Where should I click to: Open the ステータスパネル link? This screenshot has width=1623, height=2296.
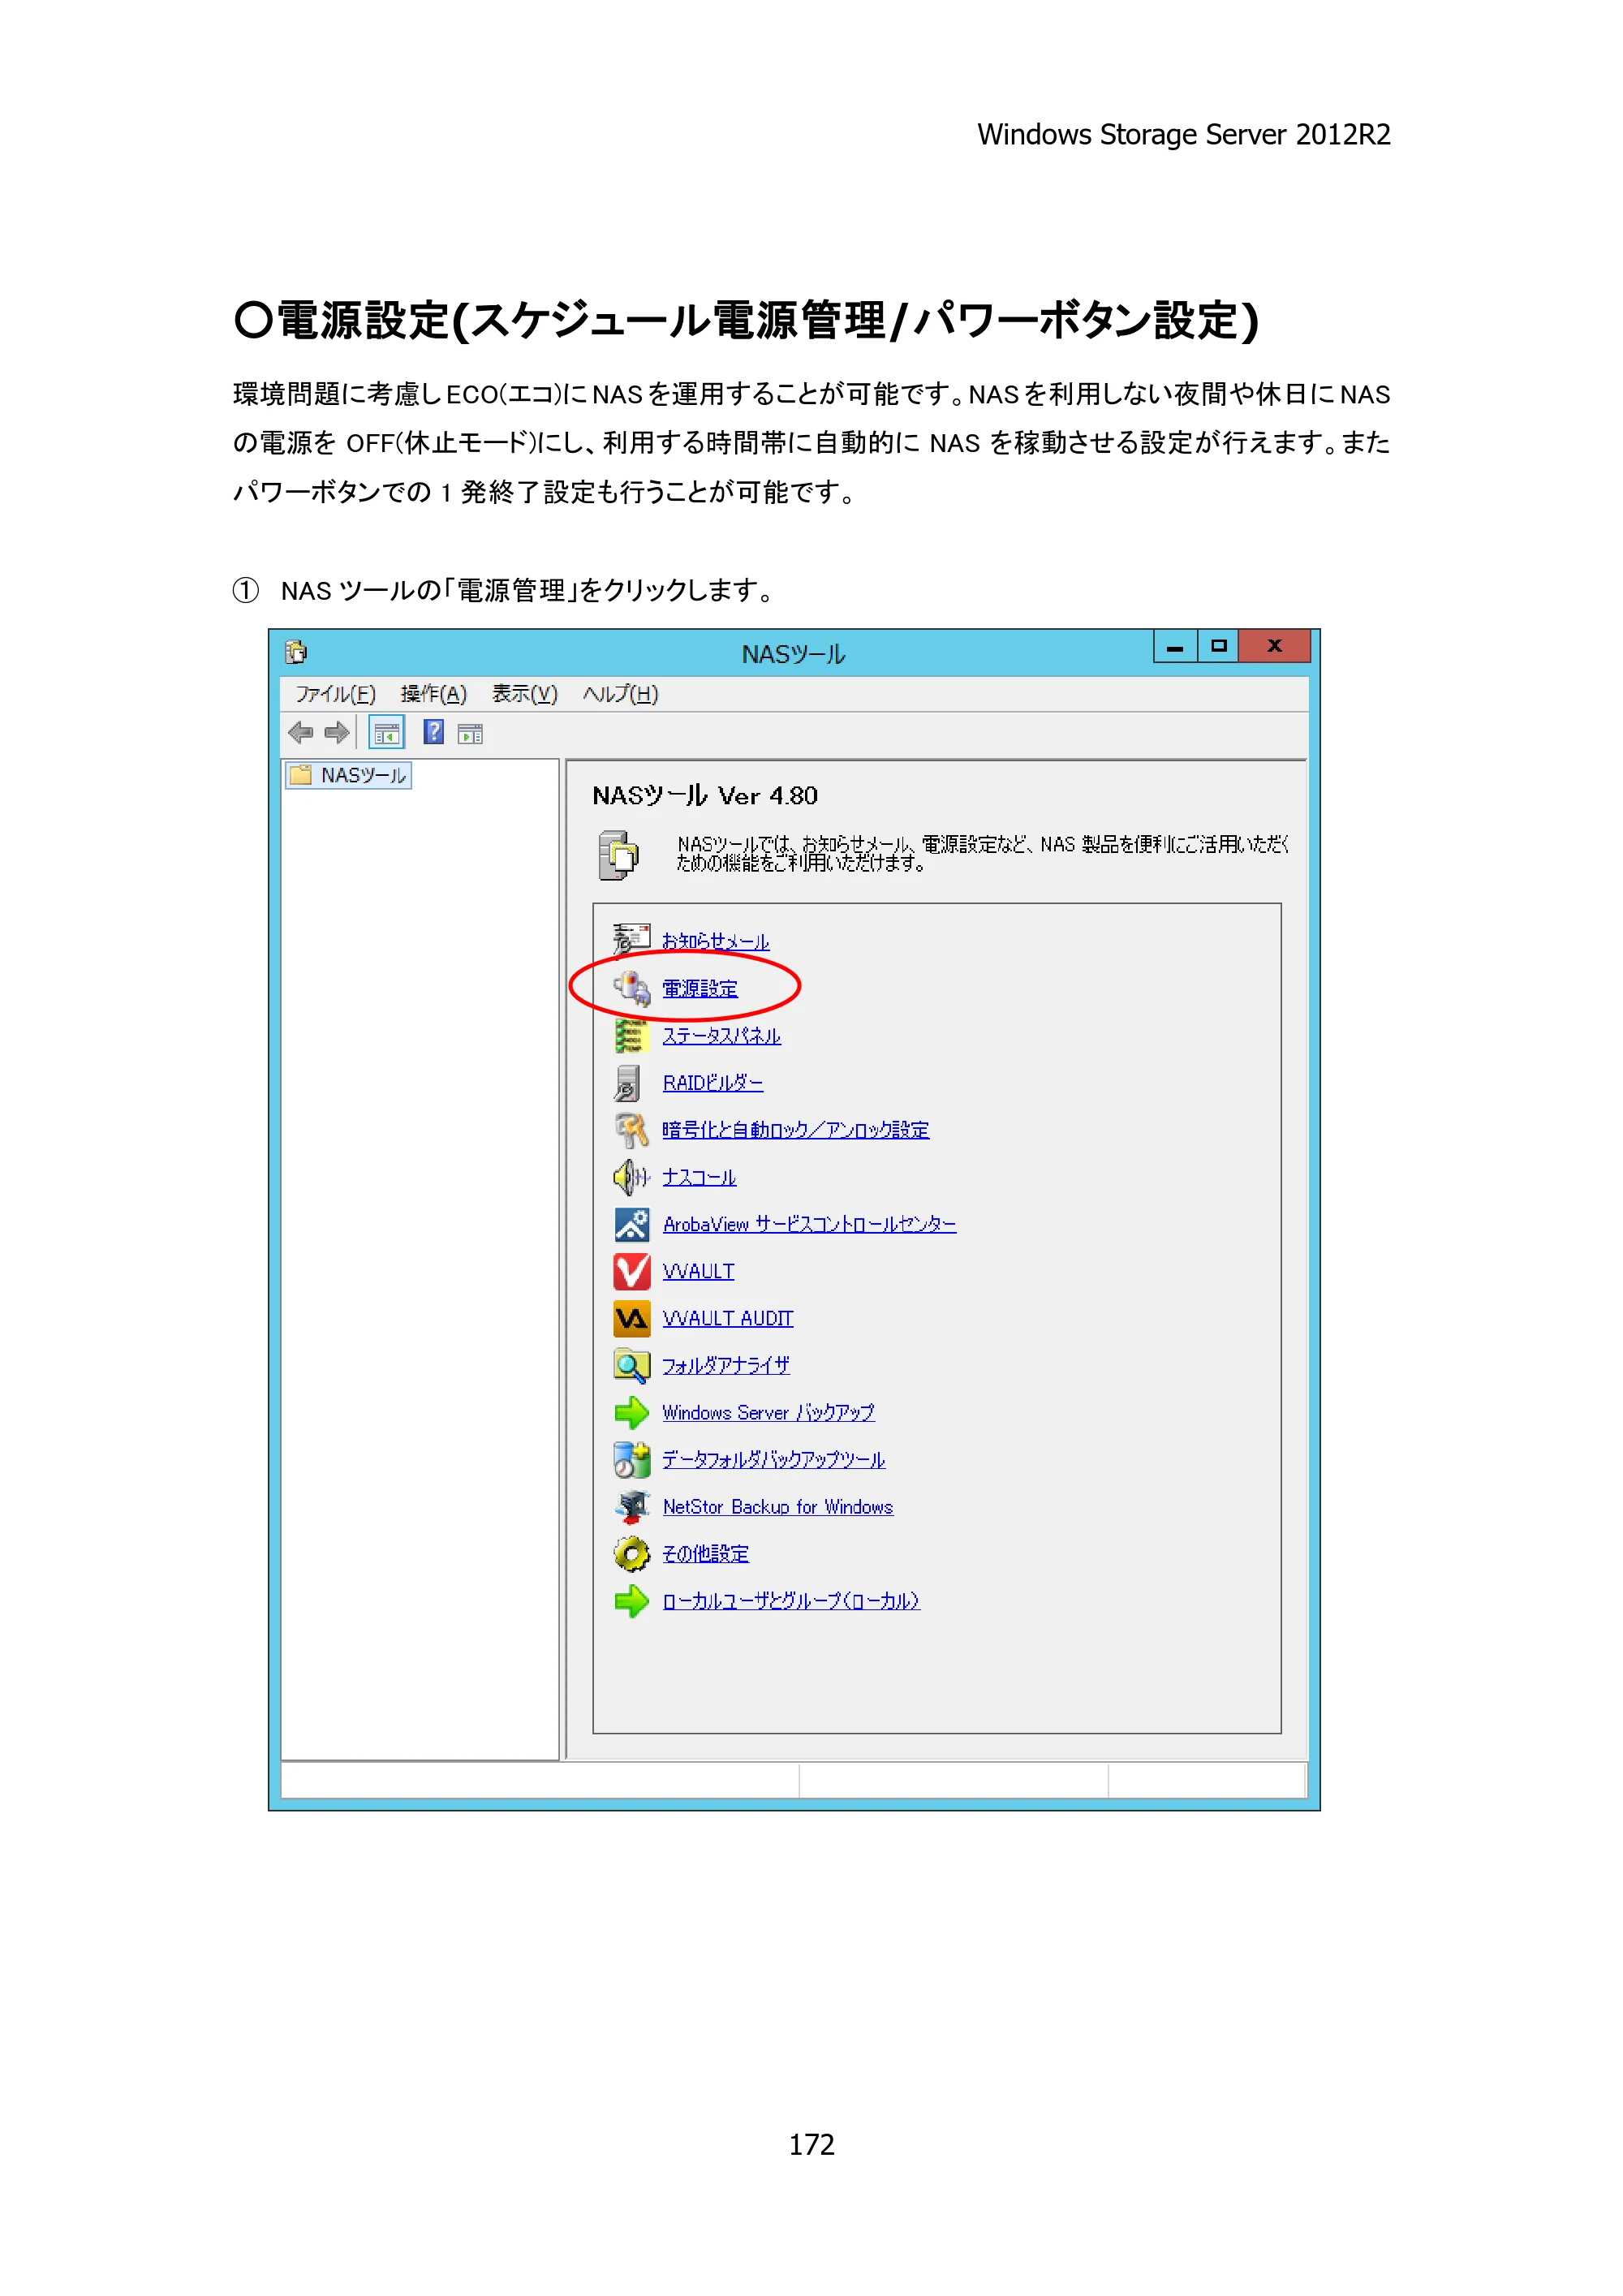[721, 1035]
